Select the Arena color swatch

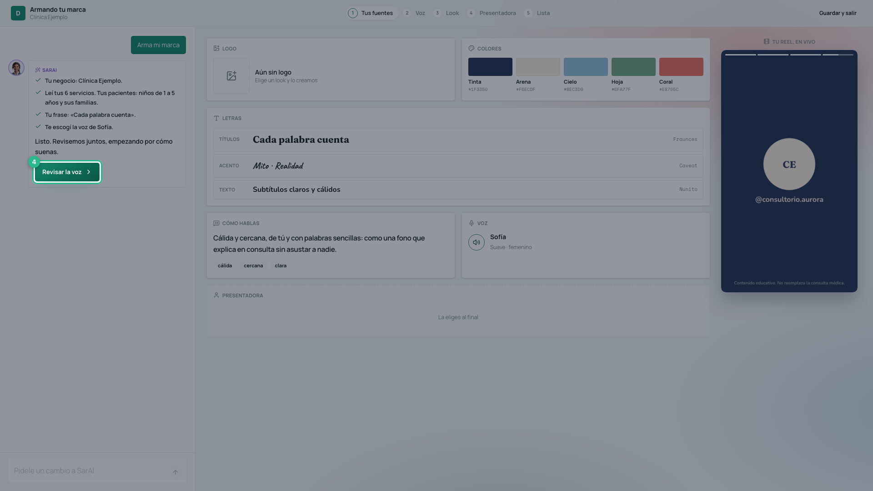tap(538, 67)
